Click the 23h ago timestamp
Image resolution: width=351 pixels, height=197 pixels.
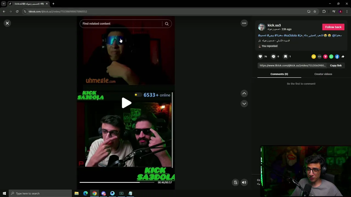coord(287,29)
